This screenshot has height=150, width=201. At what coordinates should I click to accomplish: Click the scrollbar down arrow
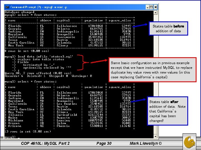155,136
